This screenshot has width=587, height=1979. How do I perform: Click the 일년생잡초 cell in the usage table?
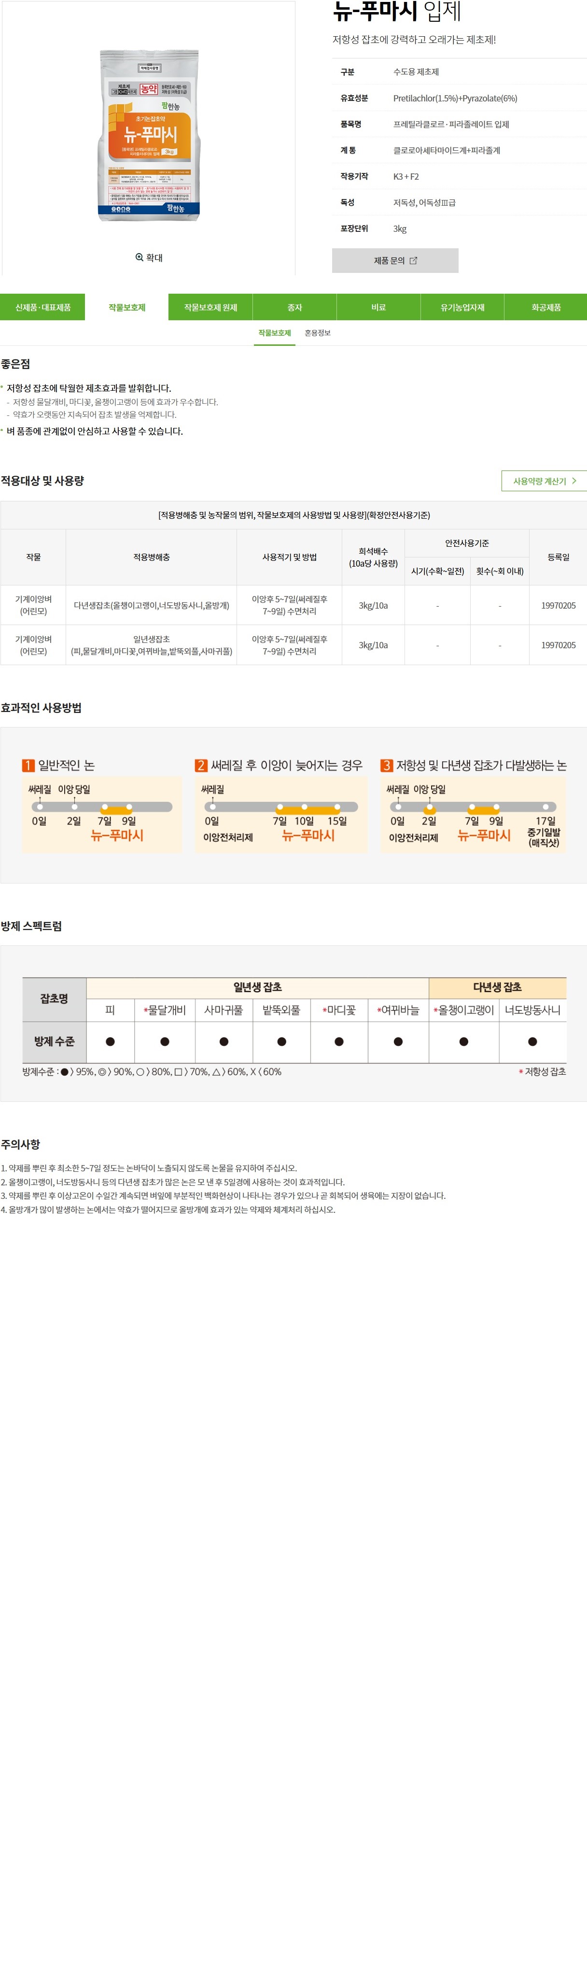pos(151,645)
